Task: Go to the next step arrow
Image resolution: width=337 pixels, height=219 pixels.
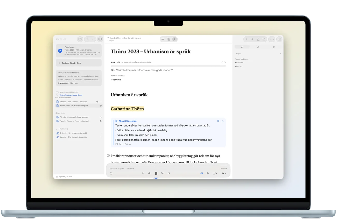Action: pos(225,62)
